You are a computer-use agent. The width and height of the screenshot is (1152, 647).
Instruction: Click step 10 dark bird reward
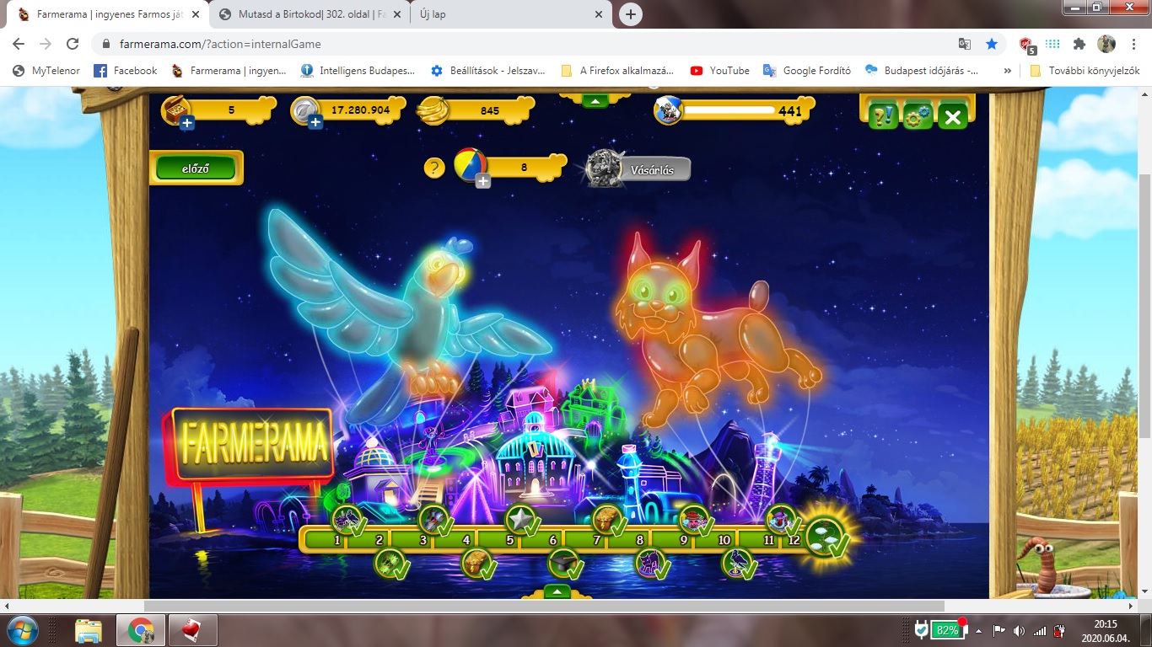coord(737,562)
